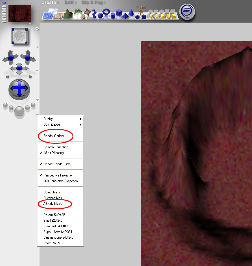The width and height of the screenshot is (252, 266).
Task: Create a stone with the grey rock icon
Action: [x=83, y=17]
